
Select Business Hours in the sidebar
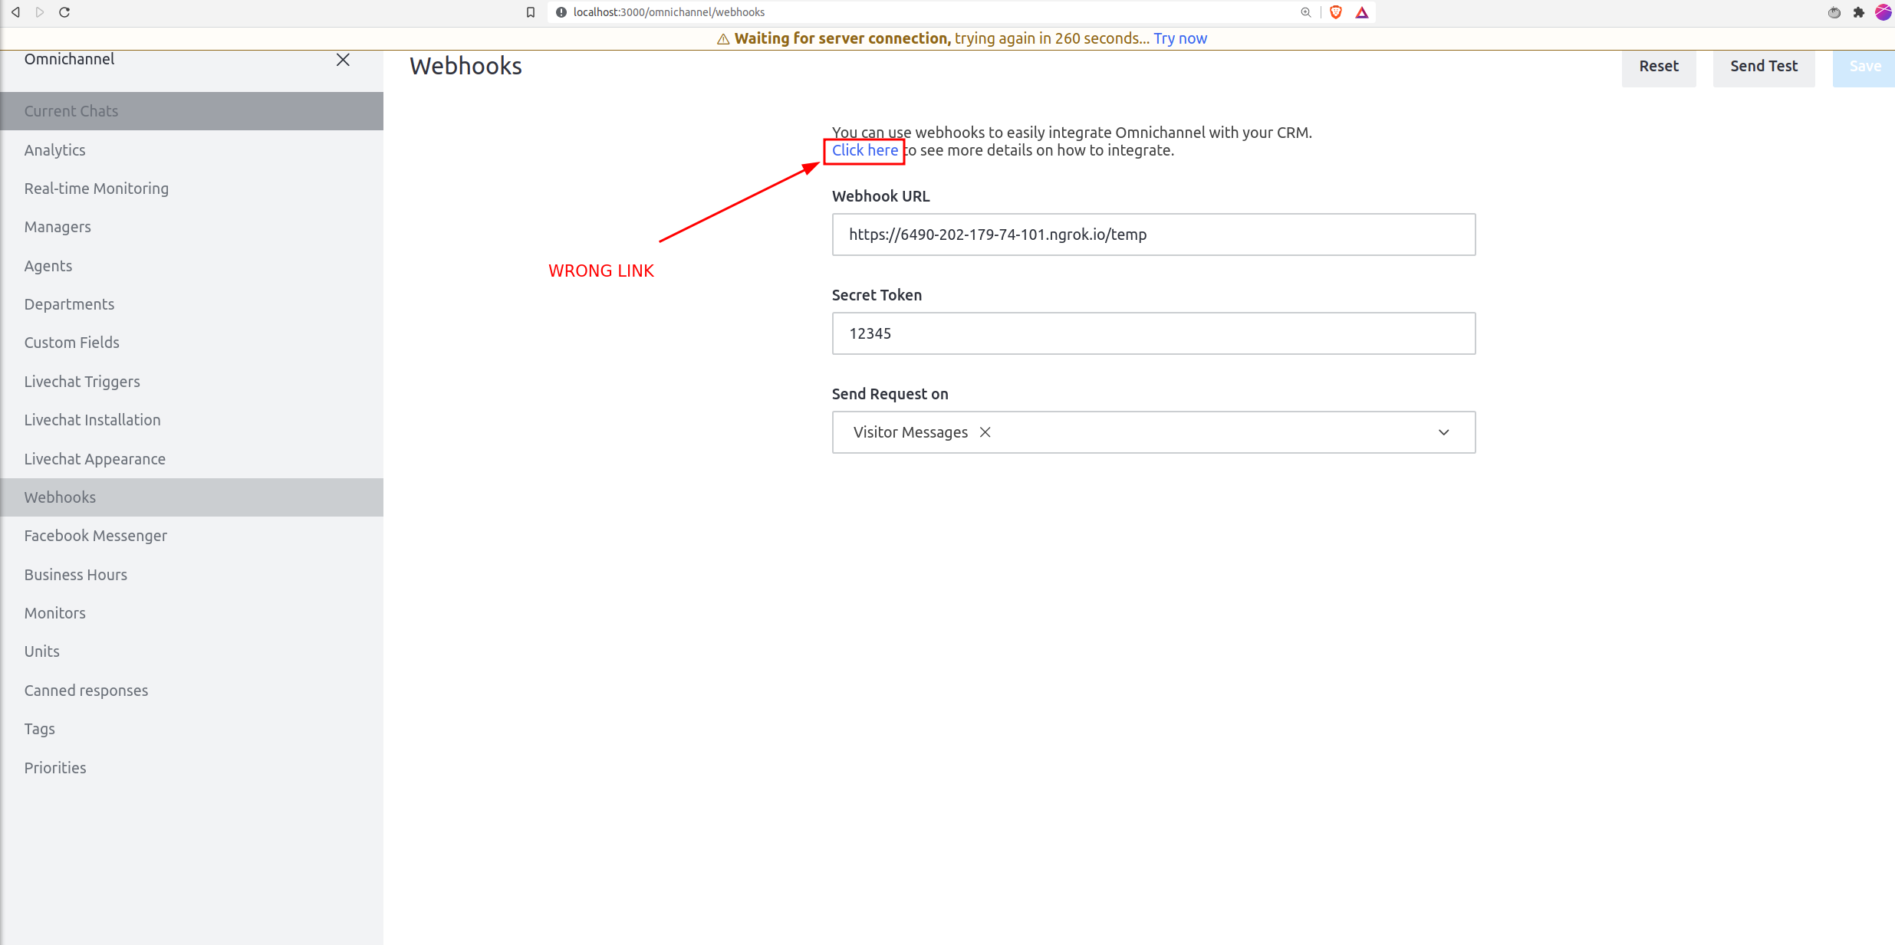pos(75,575)
